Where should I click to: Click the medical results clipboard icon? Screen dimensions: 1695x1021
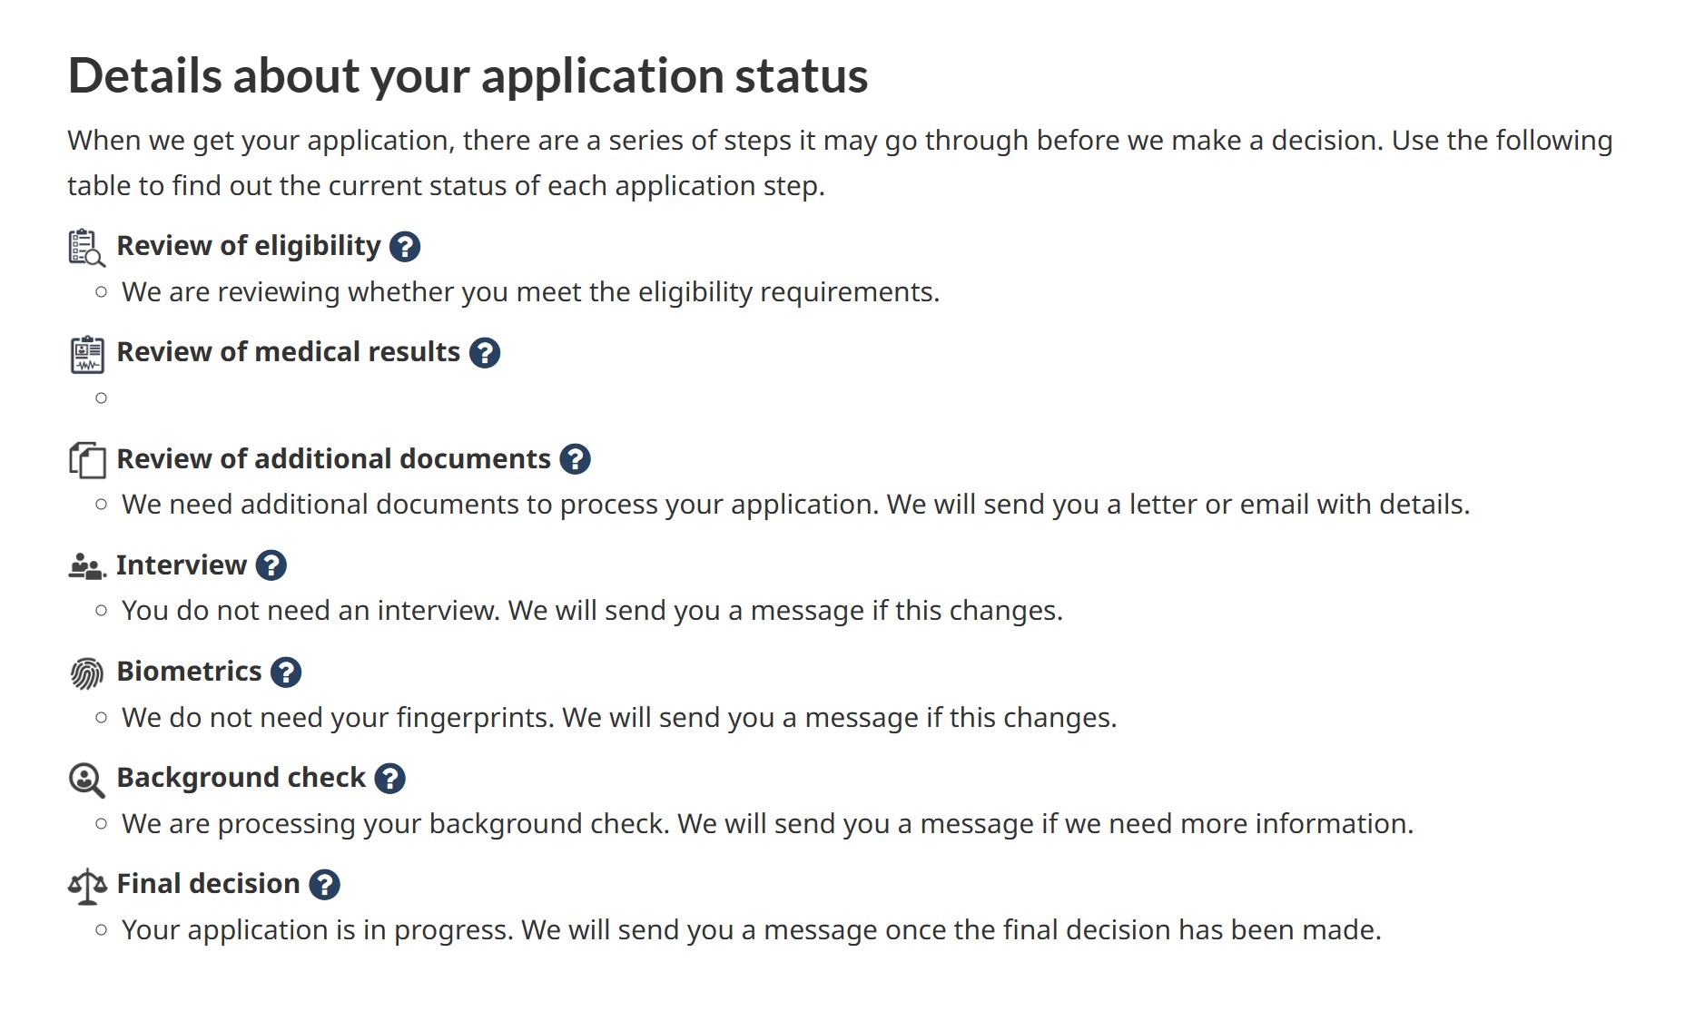point(87,354)
